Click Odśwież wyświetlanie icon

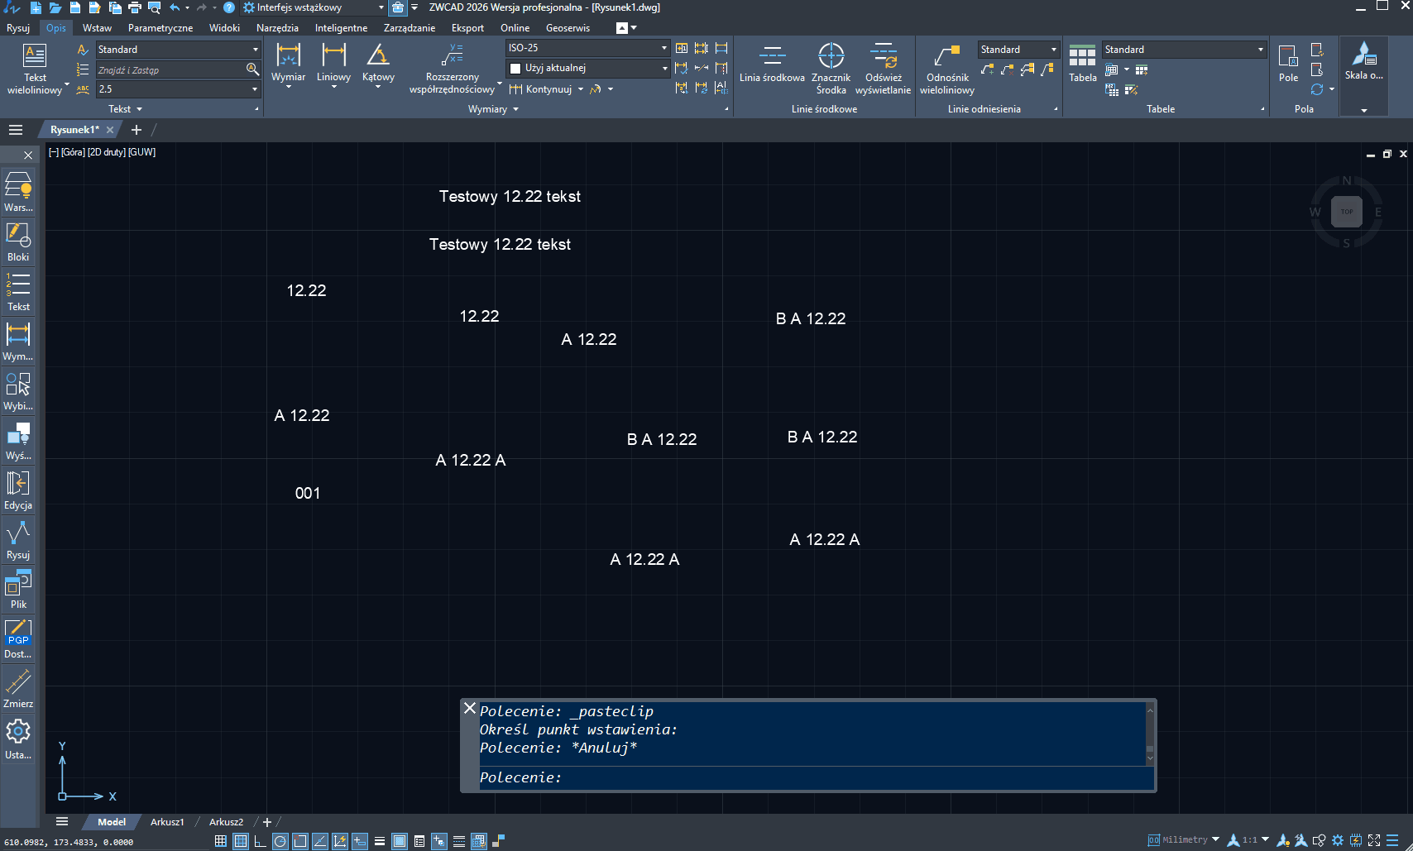(x=883, y=69)
